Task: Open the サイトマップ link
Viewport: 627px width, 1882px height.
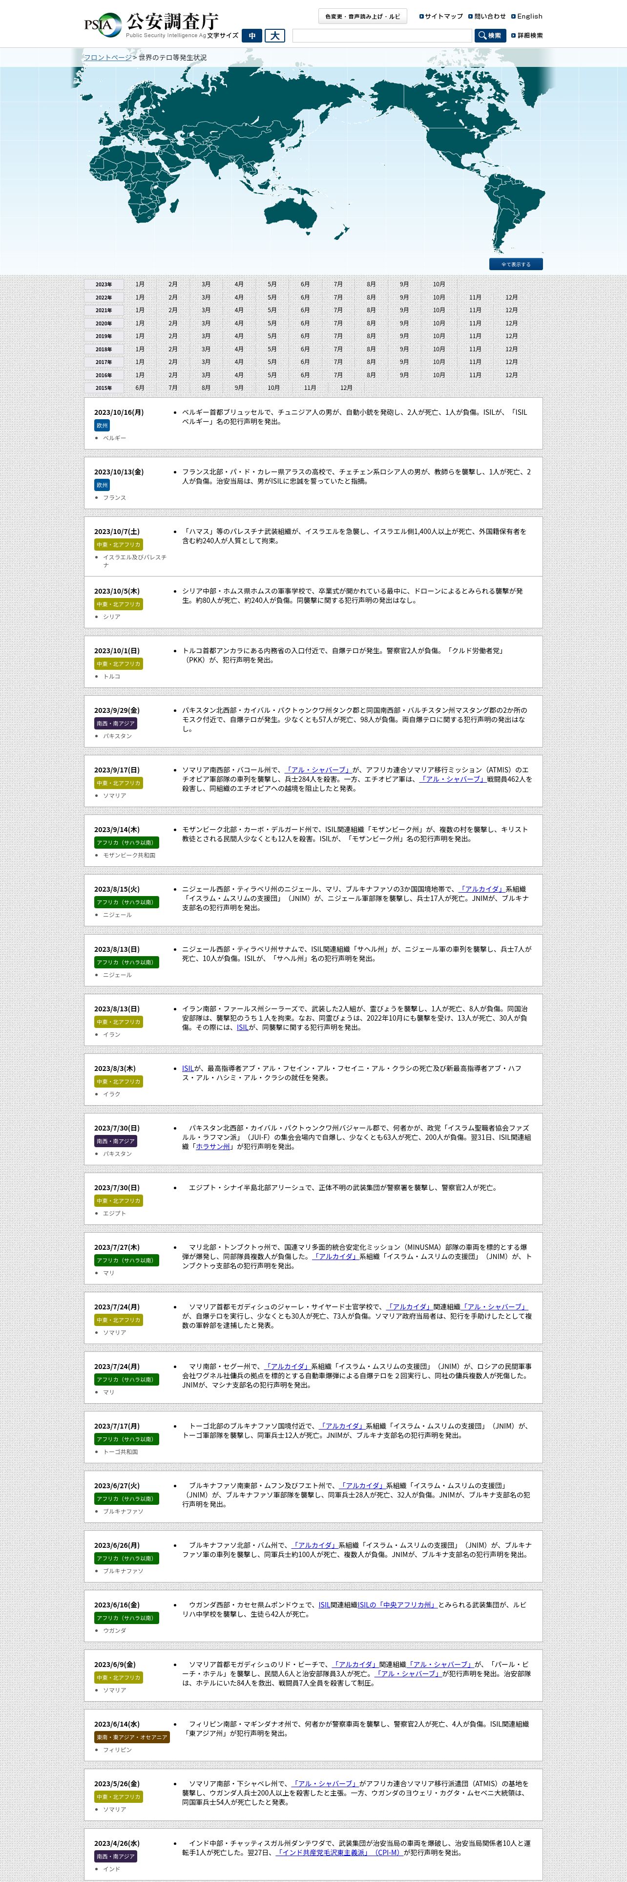Action: click(441, 16)
